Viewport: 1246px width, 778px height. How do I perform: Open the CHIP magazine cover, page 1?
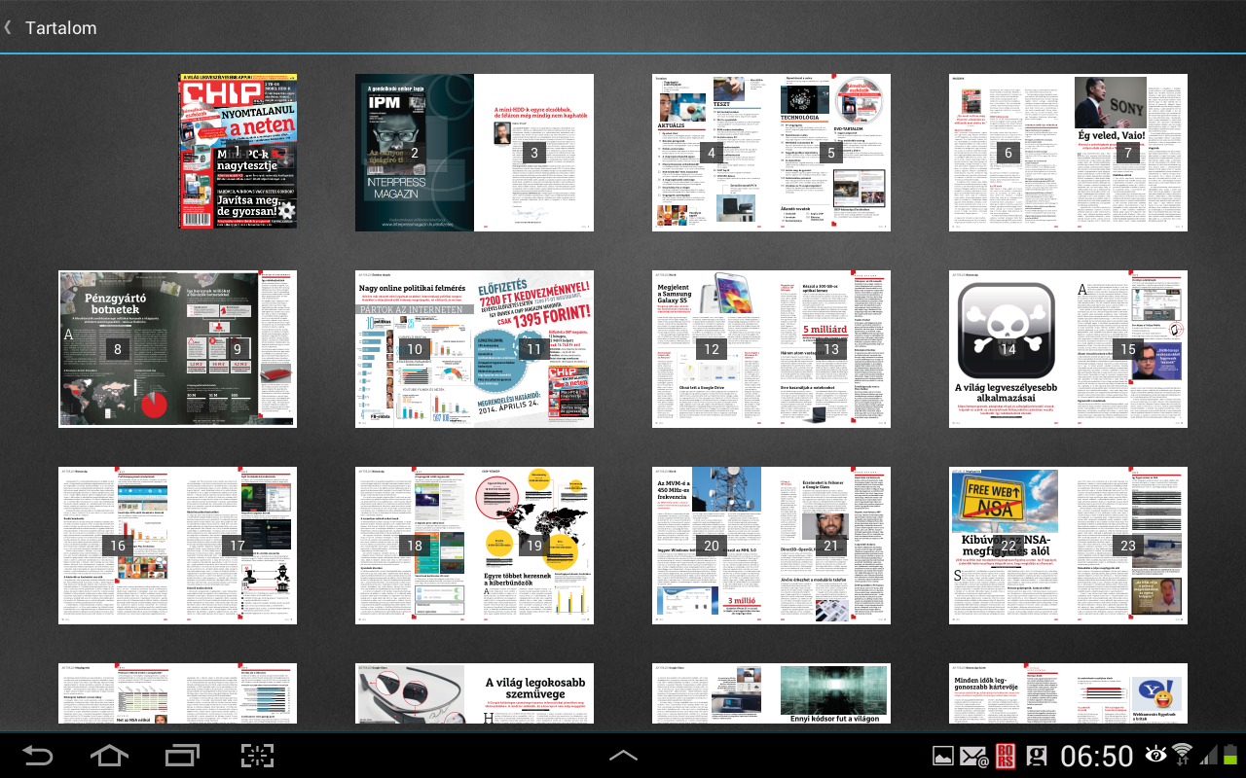(x=238, y=153)
